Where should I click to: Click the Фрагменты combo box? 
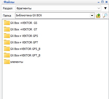[58, 8]
